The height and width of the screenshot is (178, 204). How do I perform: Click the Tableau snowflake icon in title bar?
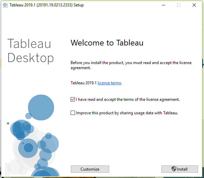point(5,5)
